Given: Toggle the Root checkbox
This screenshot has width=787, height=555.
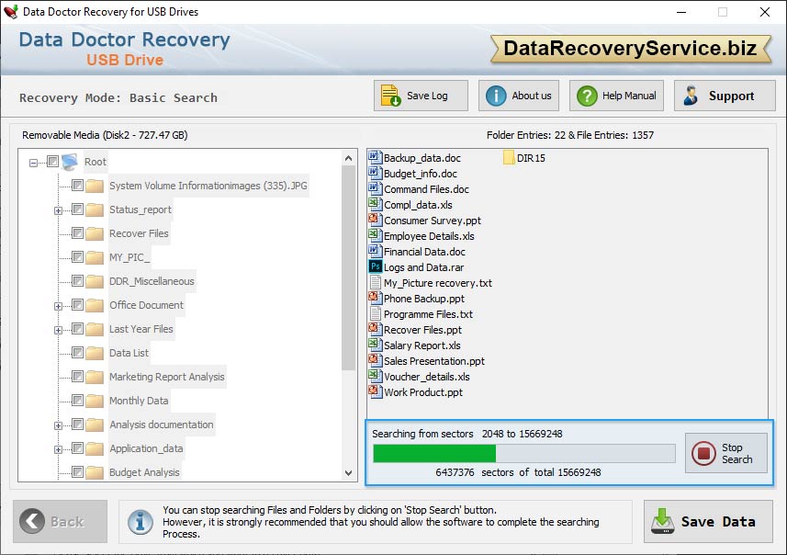Looking at the screenshot, I should point(52,161).
